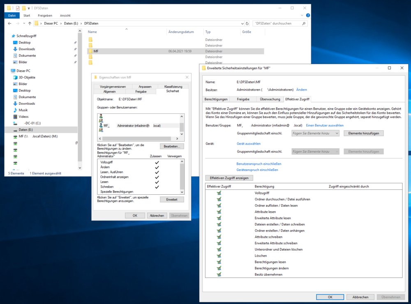Click the 'Effektiven Zugriff anzeigen' button
The height and width of the screenshot is (304, 411).
click(x=229, y=178)
